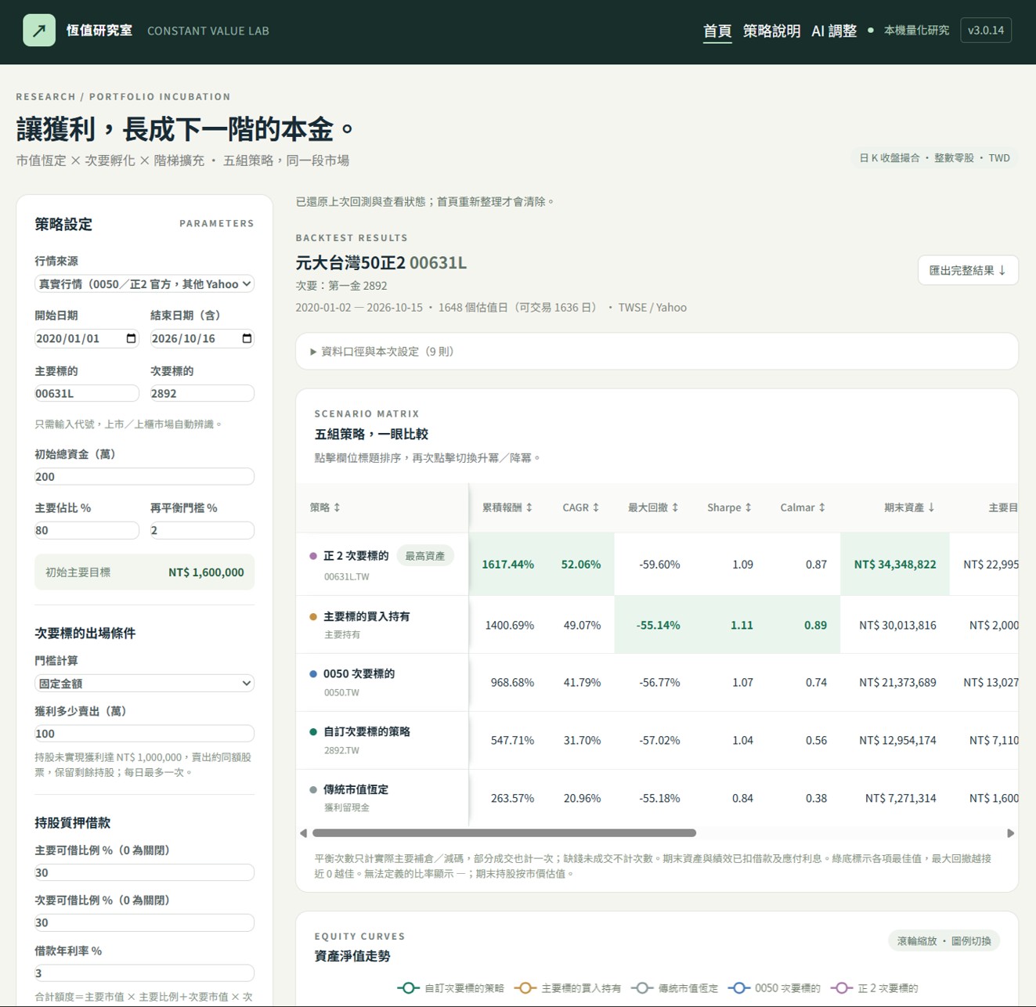The height and width of the screenshot is (1007, 1036).
Task: Sort table by Calmar column
Action: [x=803, y=507]
